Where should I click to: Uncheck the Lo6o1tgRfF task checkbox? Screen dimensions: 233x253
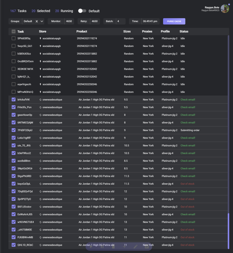14,138
